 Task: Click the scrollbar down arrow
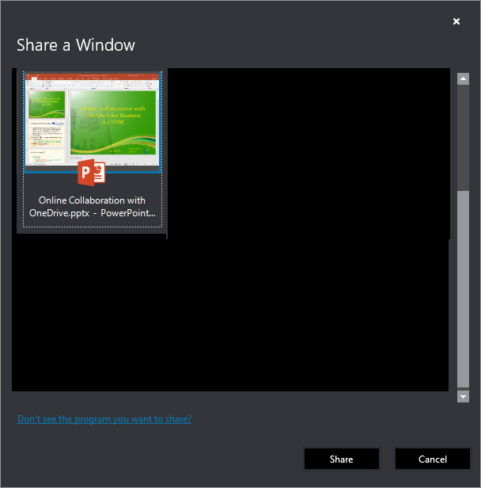463,395
